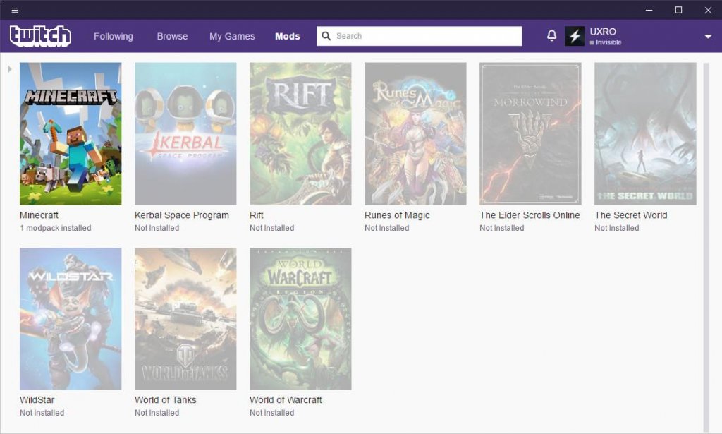
Task: Click the Invisible status label
Action: tap(608, 42)
